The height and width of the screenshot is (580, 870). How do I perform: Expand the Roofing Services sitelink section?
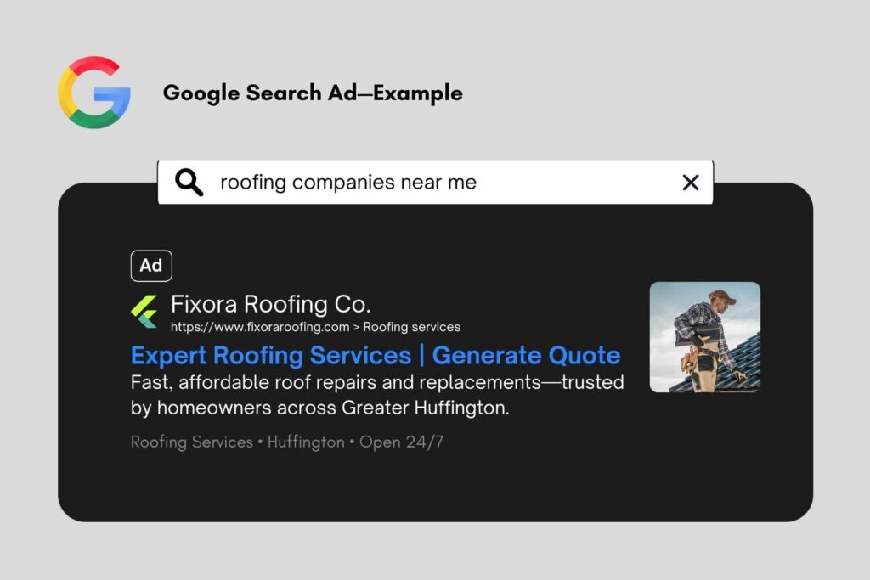point(190,442)
